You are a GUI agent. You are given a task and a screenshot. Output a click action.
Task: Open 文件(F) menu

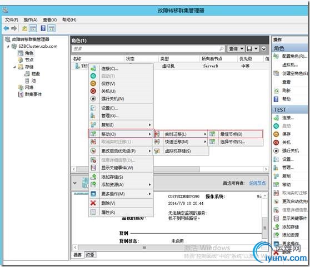pos(12,19)
